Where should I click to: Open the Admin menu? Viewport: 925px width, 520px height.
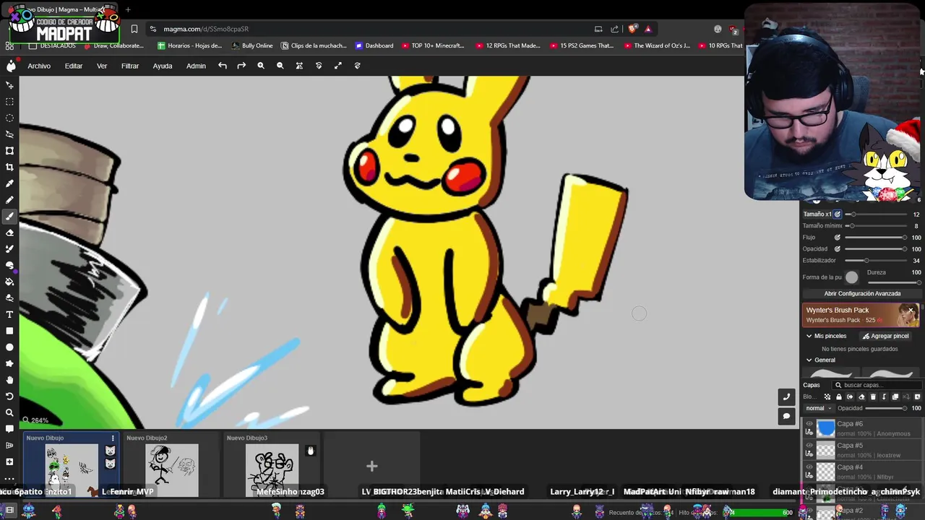(196, 66)
